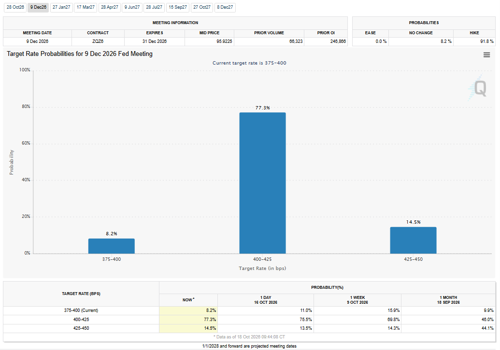Switch to the 28 Jul27 meeting tab
The height and width of the screenshot is (350, 500).
click(x=154, y=7)
